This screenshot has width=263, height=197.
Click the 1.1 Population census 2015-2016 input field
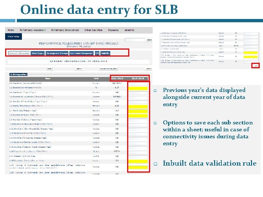tap(138, 84)
